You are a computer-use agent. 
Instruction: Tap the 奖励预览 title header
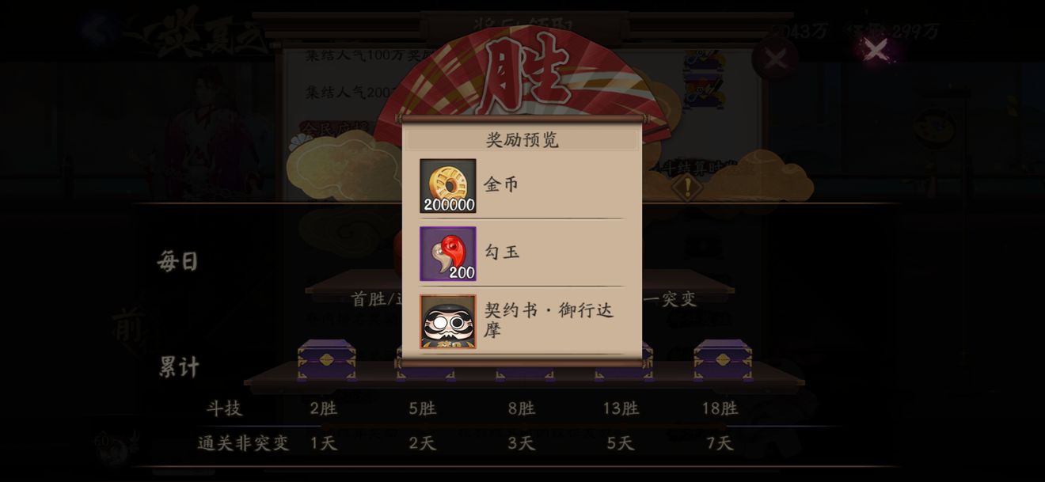click(x=522, y=140)
